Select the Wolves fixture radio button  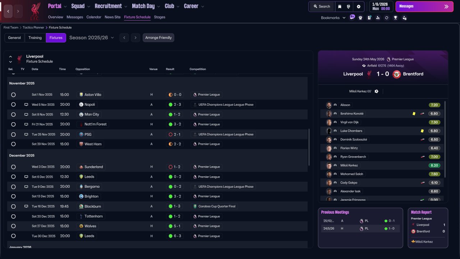13,226
